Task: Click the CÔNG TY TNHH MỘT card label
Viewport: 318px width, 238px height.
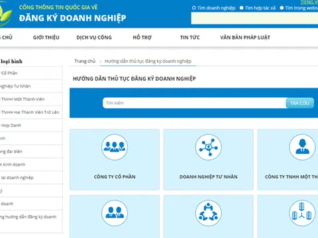Action: (291, 177)
